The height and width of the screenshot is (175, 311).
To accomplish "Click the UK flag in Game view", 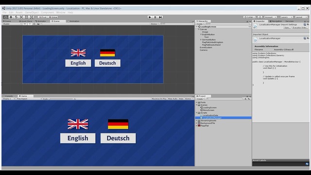I will (x=78, y=124).
